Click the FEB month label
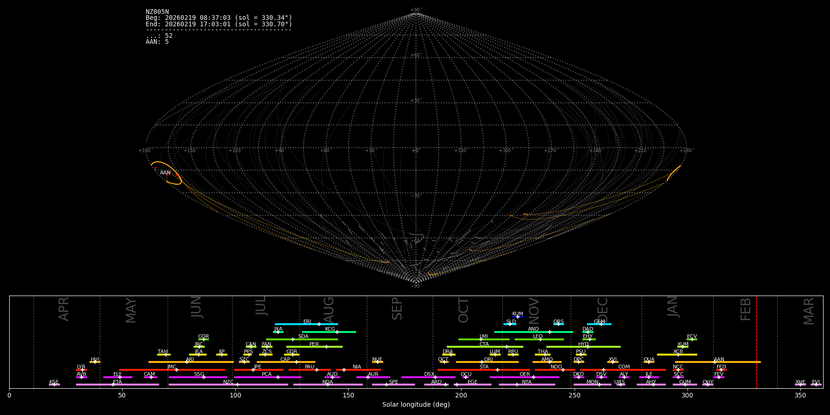This screenshot has width=830, height=415. (x=746, y=309)
